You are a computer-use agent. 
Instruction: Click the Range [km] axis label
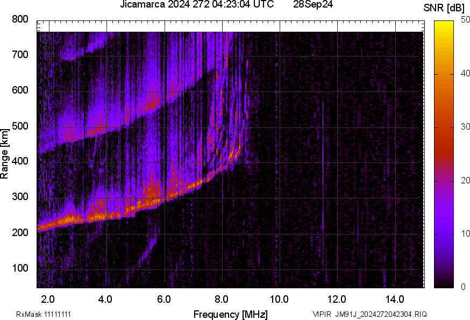coord(5,157)
